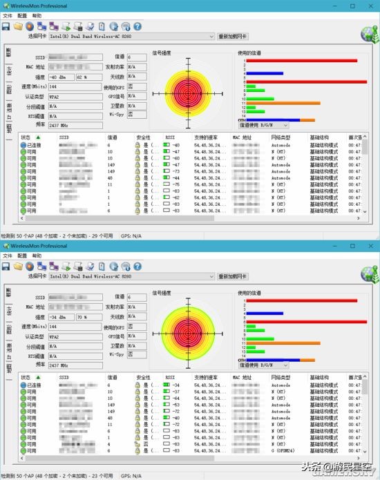Open the 文件 menu in upper window
This screenshot has height=480, width=380.
[8, 16]
